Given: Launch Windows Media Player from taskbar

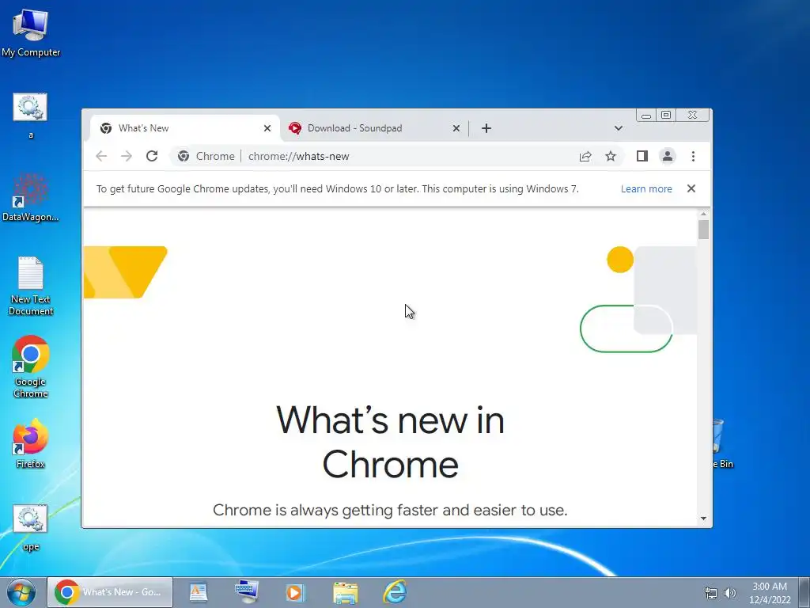Looking at the screenshot, I should point(296,592).
